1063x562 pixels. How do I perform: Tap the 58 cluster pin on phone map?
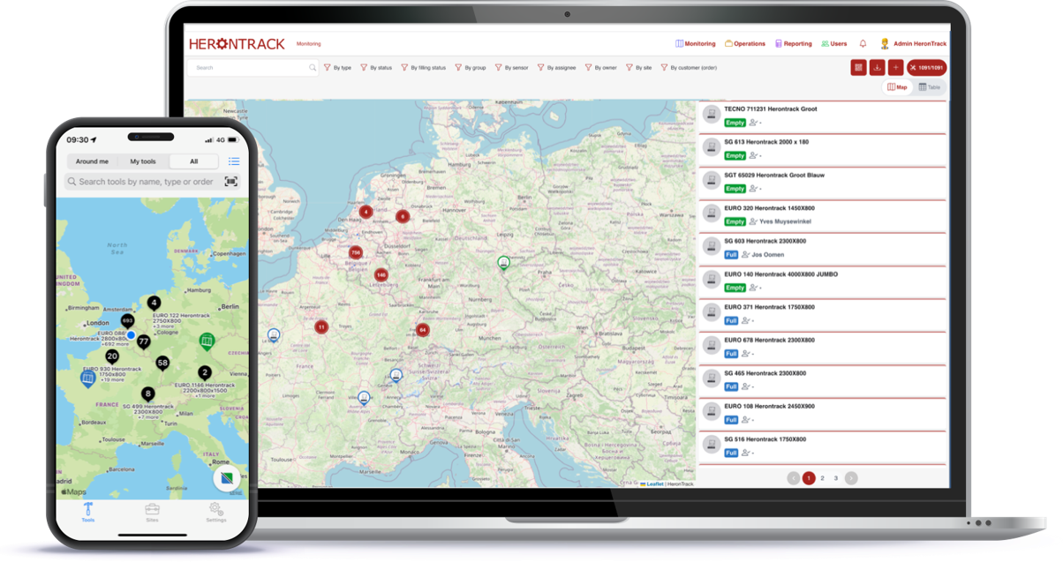[x=162, y=363]
